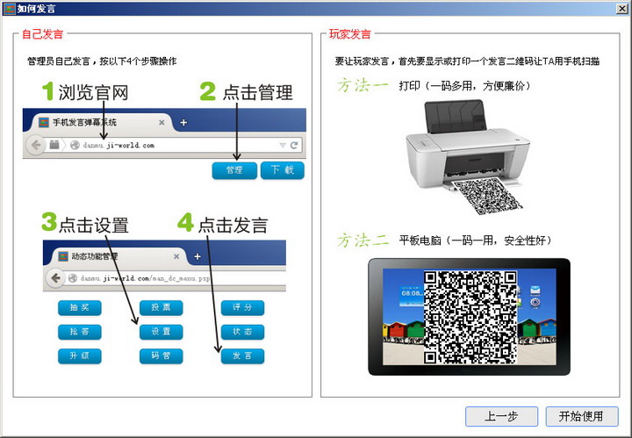Open the address bar history dropdown arrow
The height and width of the screenshot is (438, 632).
point(283,145)
